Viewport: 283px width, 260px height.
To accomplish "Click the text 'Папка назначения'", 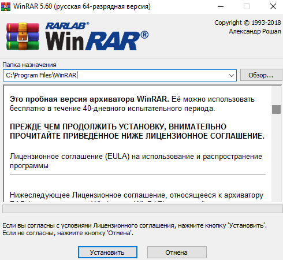I will [x=29, y=65].
